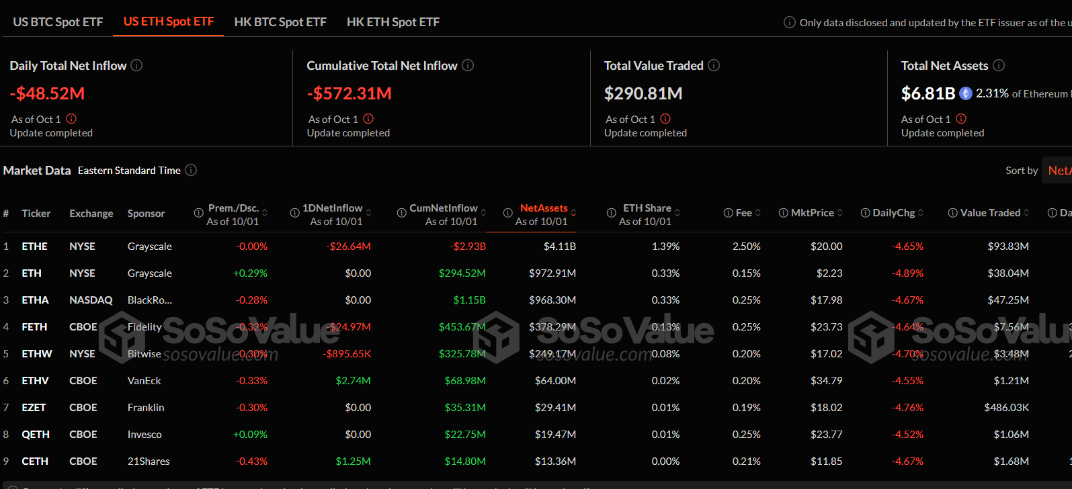This screenshot has width=1072, height=489.
Task: Click info icon on CumNetInflow column header
Action: click(x=401, y=213)
